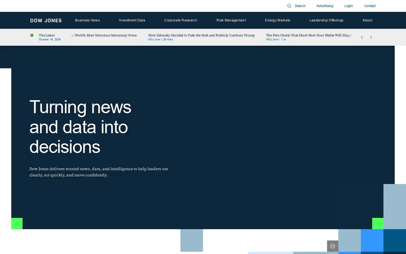Open the Five Charts wallet headline
406x254 pixels.
tap(309, 35)
